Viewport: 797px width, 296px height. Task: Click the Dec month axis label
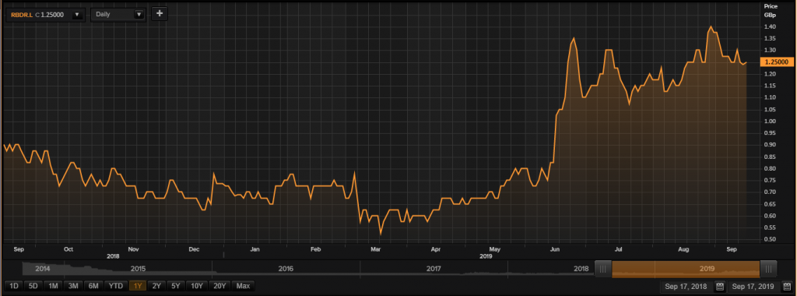pyautogui.click(x=194, y=250)
